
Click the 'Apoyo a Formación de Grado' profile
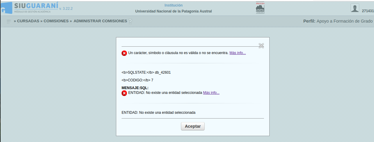point(344,21)
